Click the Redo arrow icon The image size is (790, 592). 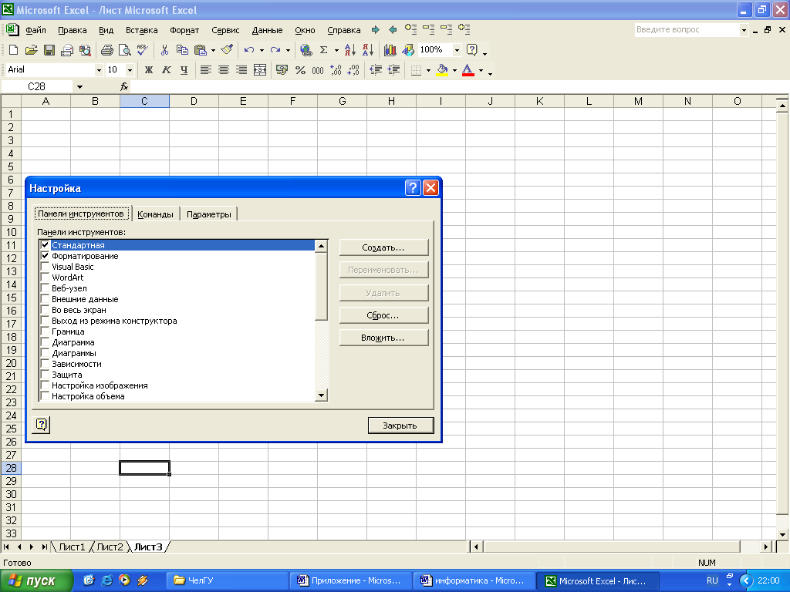275,49
